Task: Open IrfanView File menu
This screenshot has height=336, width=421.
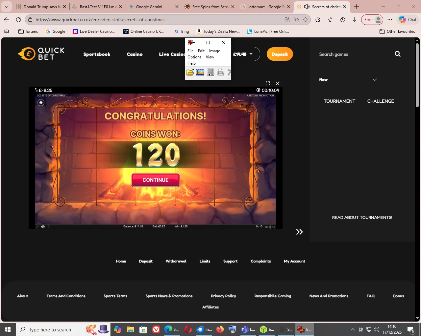Action: (x=190, y=51)
